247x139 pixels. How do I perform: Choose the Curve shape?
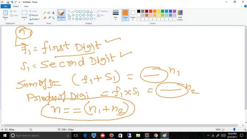point(73,12)
